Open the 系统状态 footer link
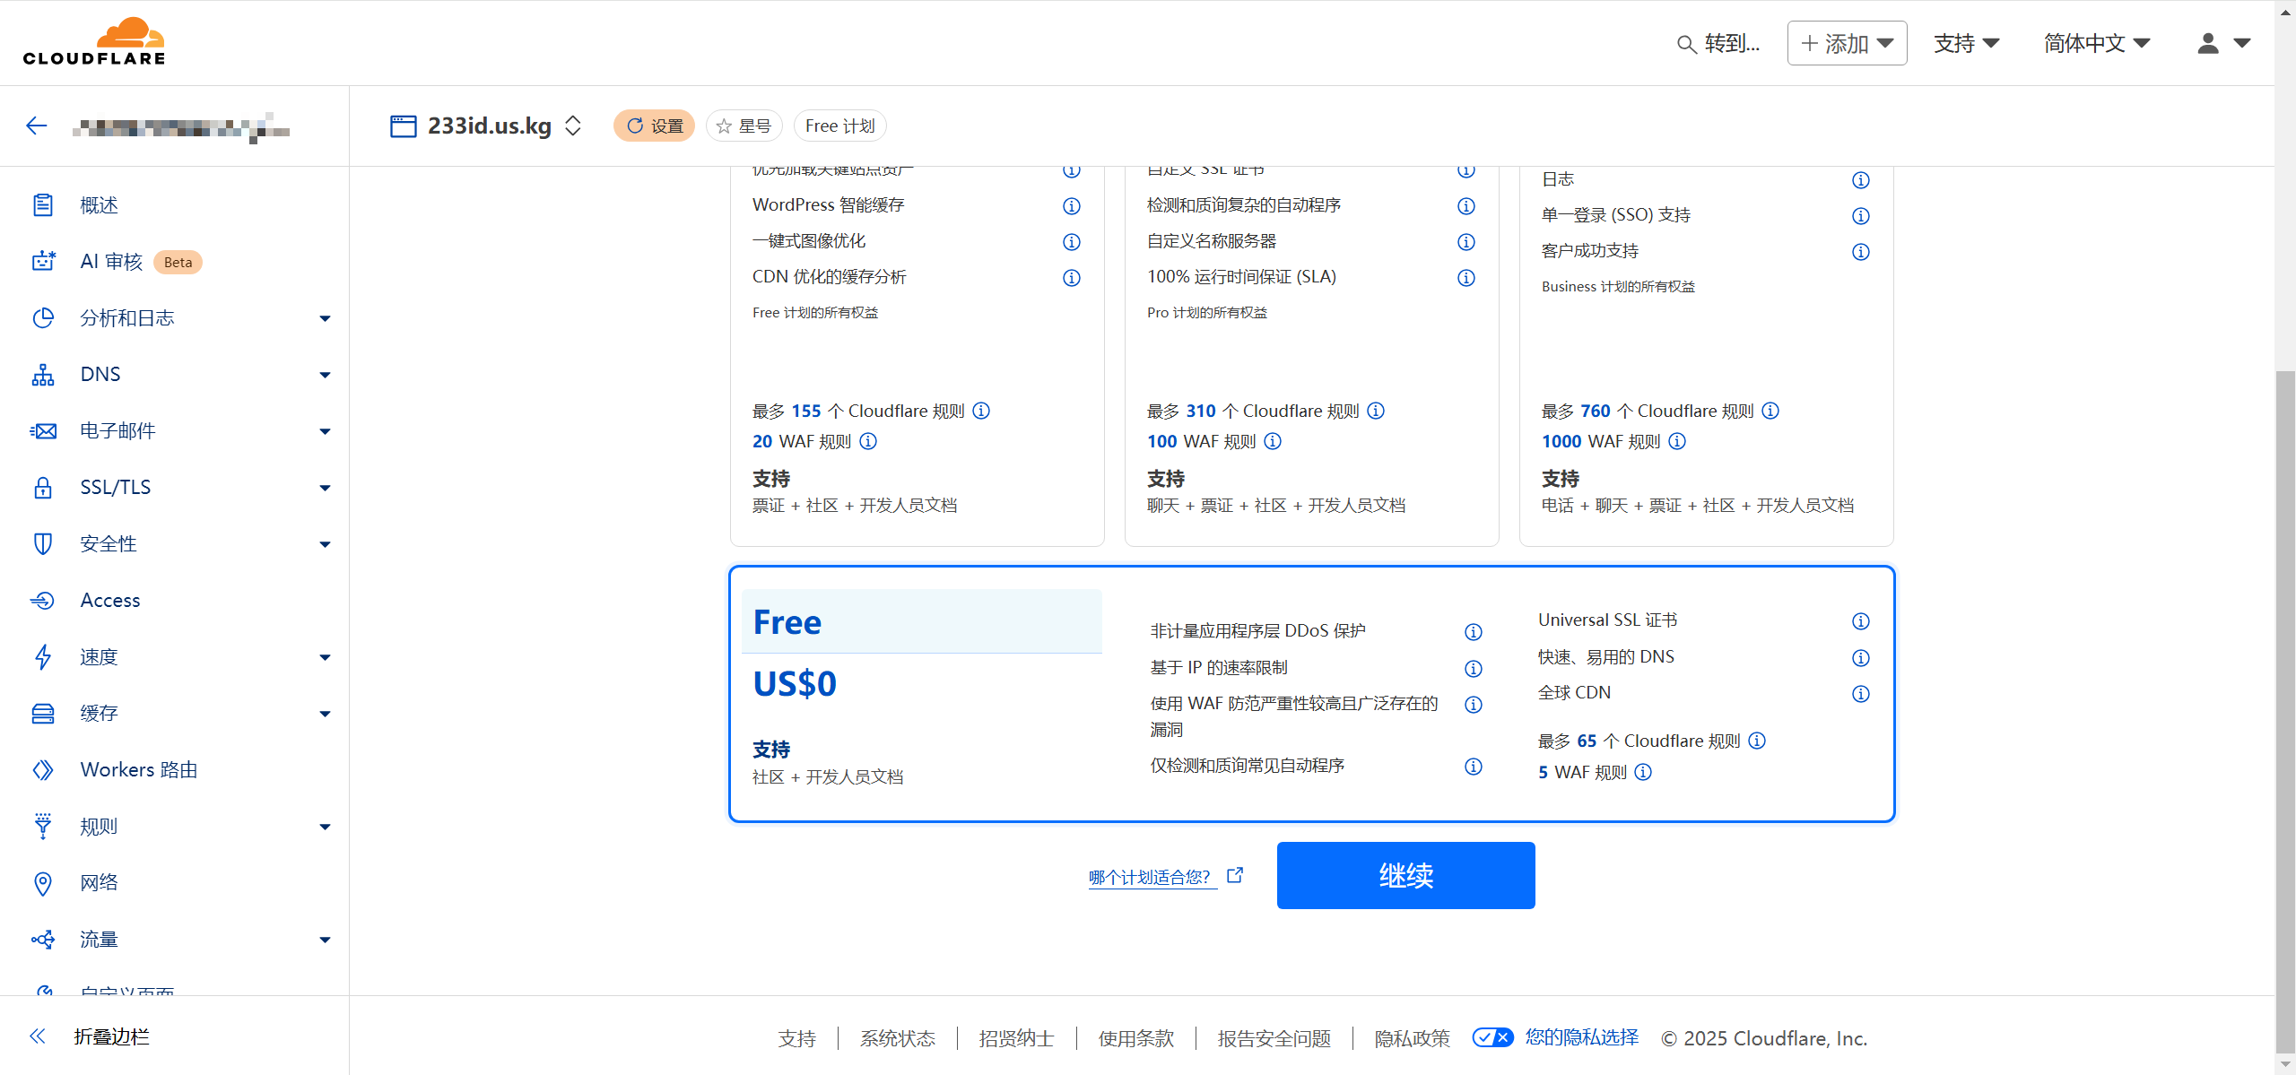 [897, 1038]
